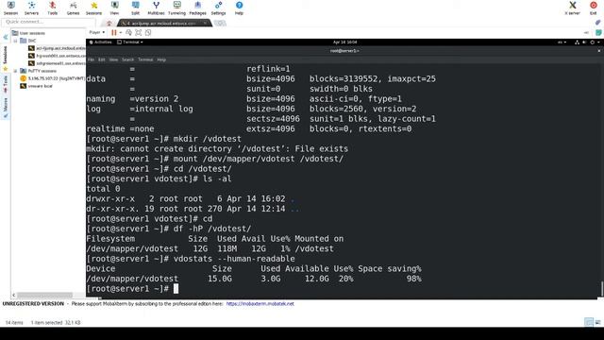
Task: Activate the MultiExec toolbar icon
Action: click(x=156, y=8)
